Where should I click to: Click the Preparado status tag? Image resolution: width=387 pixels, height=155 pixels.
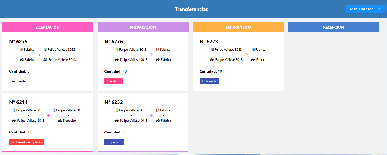114,142
